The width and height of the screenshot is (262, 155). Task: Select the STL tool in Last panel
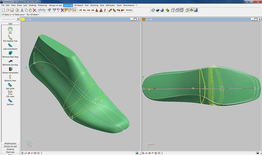[x=10, y=31]
